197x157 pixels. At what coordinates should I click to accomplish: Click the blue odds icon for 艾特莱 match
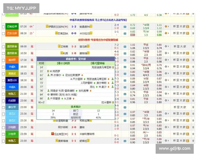(x=125, y=46)
